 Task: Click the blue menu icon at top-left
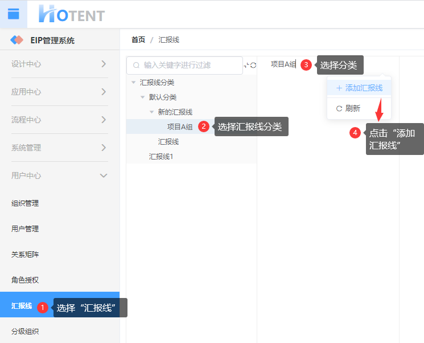tap(13, 14)
